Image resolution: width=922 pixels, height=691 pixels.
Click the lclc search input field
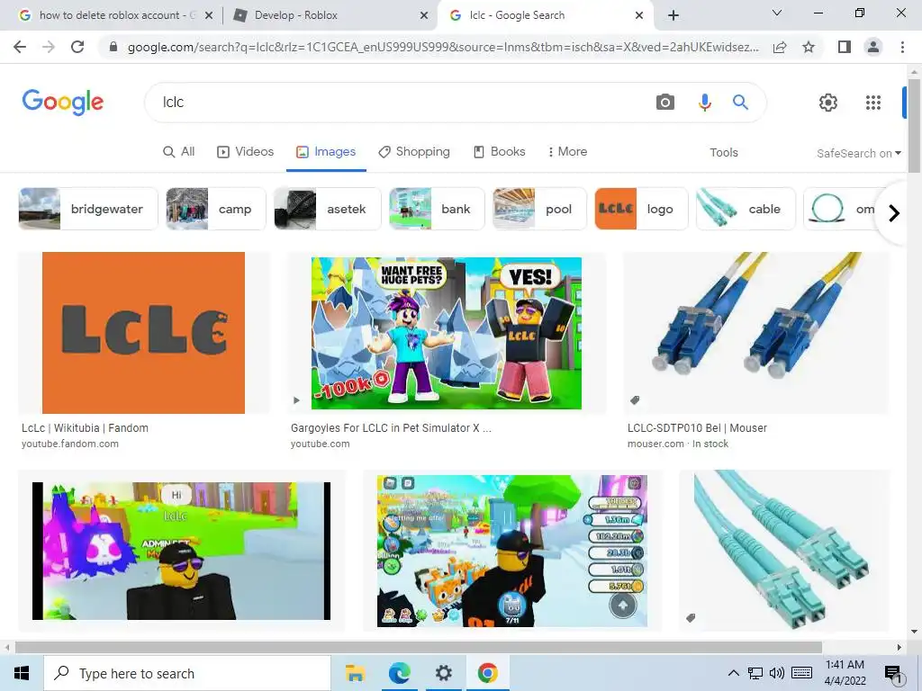pyautogui.click(x=400, y=103)
